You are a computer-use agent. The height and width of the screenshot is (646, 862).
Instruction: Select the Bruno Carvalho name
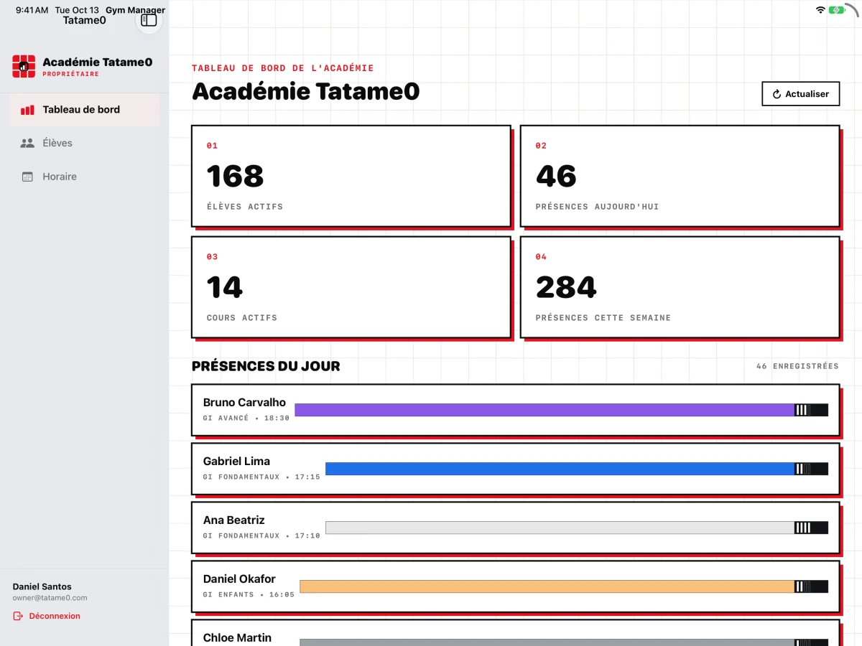(x=244, y=402)
